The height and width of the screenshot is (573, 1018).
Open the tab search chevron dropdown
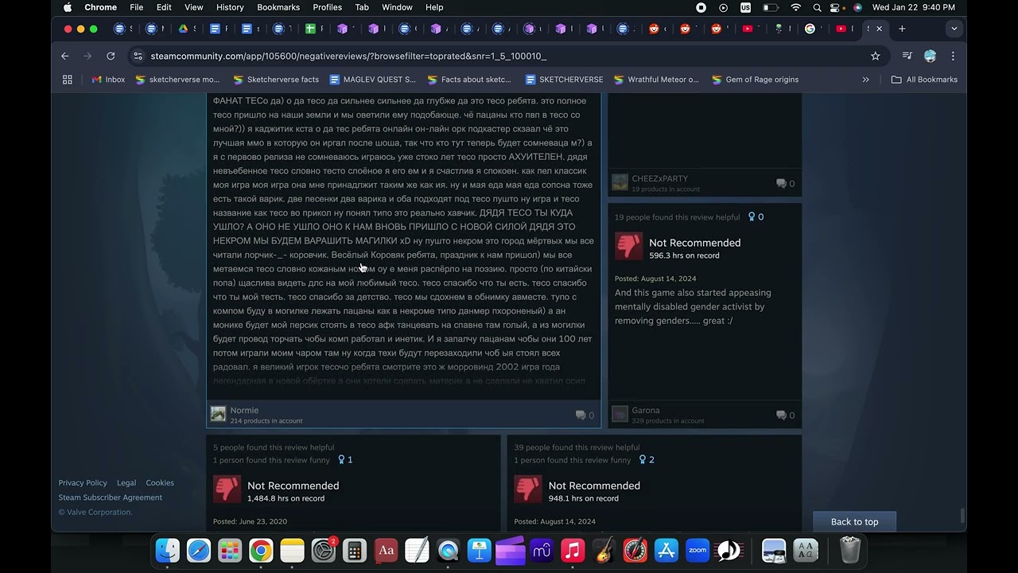pyautogui.click(x=954, y=29)
